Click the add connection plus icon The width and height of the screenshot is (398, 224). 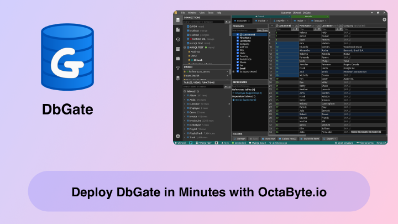(226, 22)
